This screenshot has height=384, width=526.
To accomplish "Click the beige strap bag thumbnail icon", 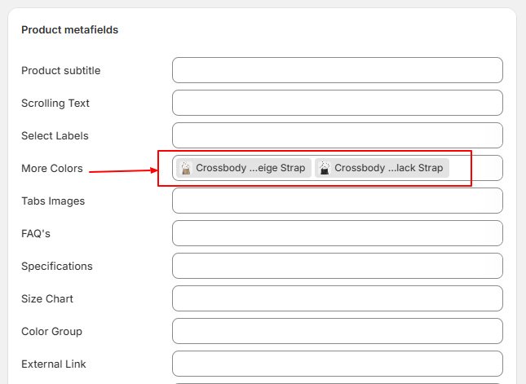I will click(x=186, y=168).
